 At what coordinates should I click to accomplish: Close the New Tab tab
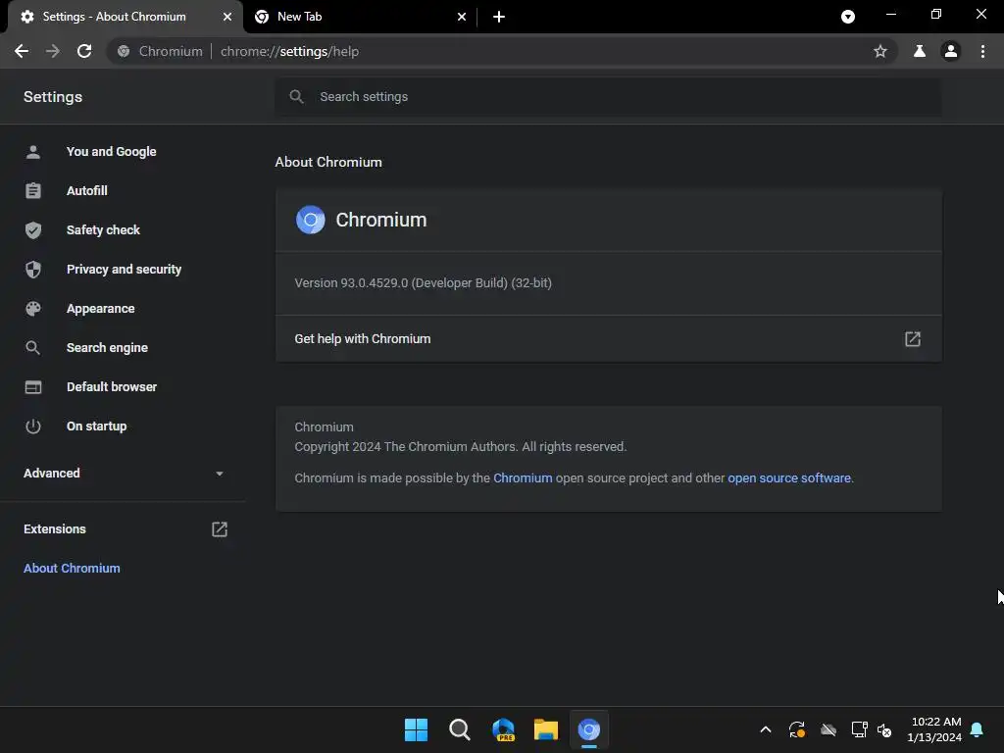point(462,17)
